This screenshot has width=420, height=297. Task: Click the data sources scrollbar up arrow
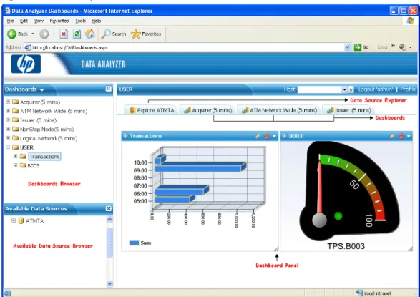tap(109, 219)
